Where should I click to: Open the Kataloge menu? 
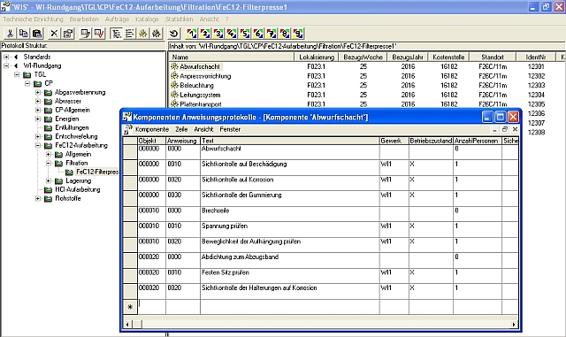click(147, 19)
